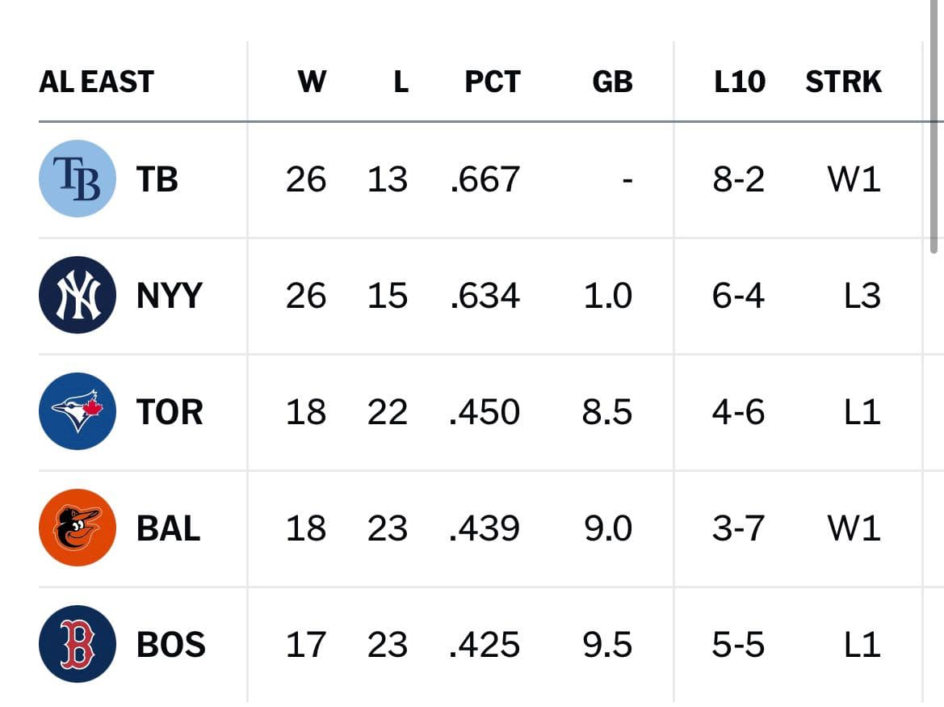944x707 pixels.
Task: Select the Baltimore Orioles logo
Action: point(77,528)
